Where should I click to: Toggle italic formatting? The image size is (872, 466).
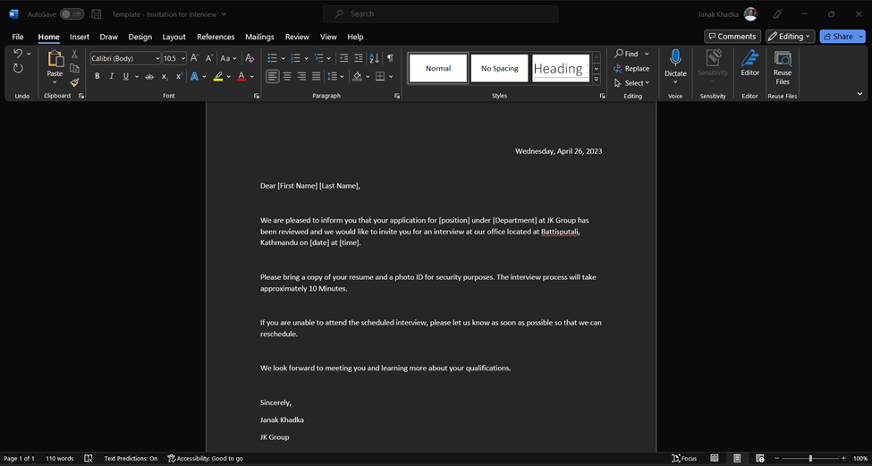[x=111, y=76]
